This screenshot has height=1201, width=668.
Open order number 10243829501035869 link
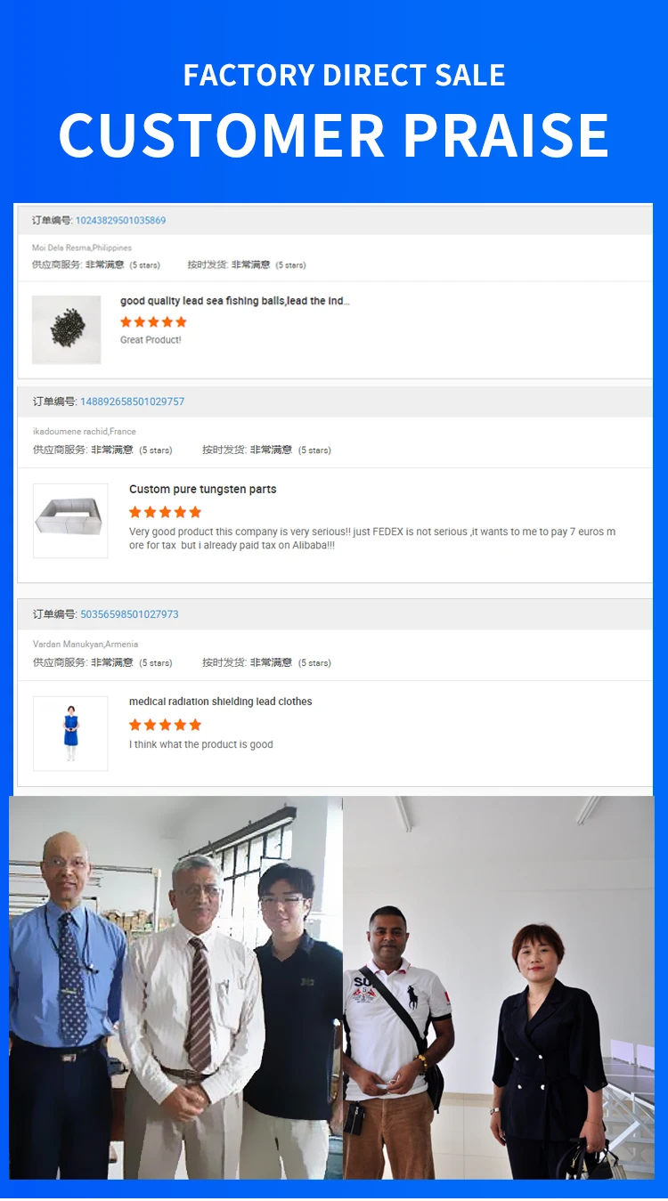tap(120, 220)
